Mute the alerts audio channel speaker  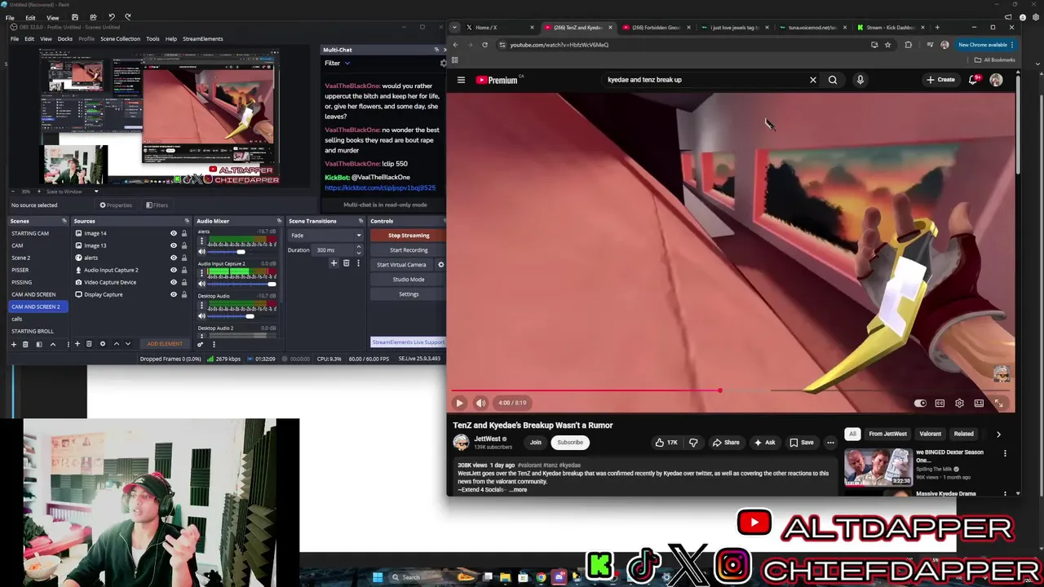click(201, 252)
